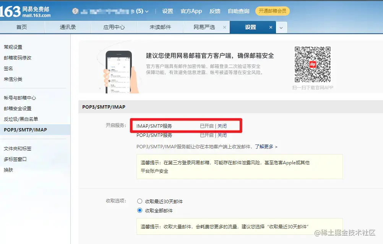This screenshot has height=244, width=383.
Task: Click 反馈 in the header
Action: [215, 11]
